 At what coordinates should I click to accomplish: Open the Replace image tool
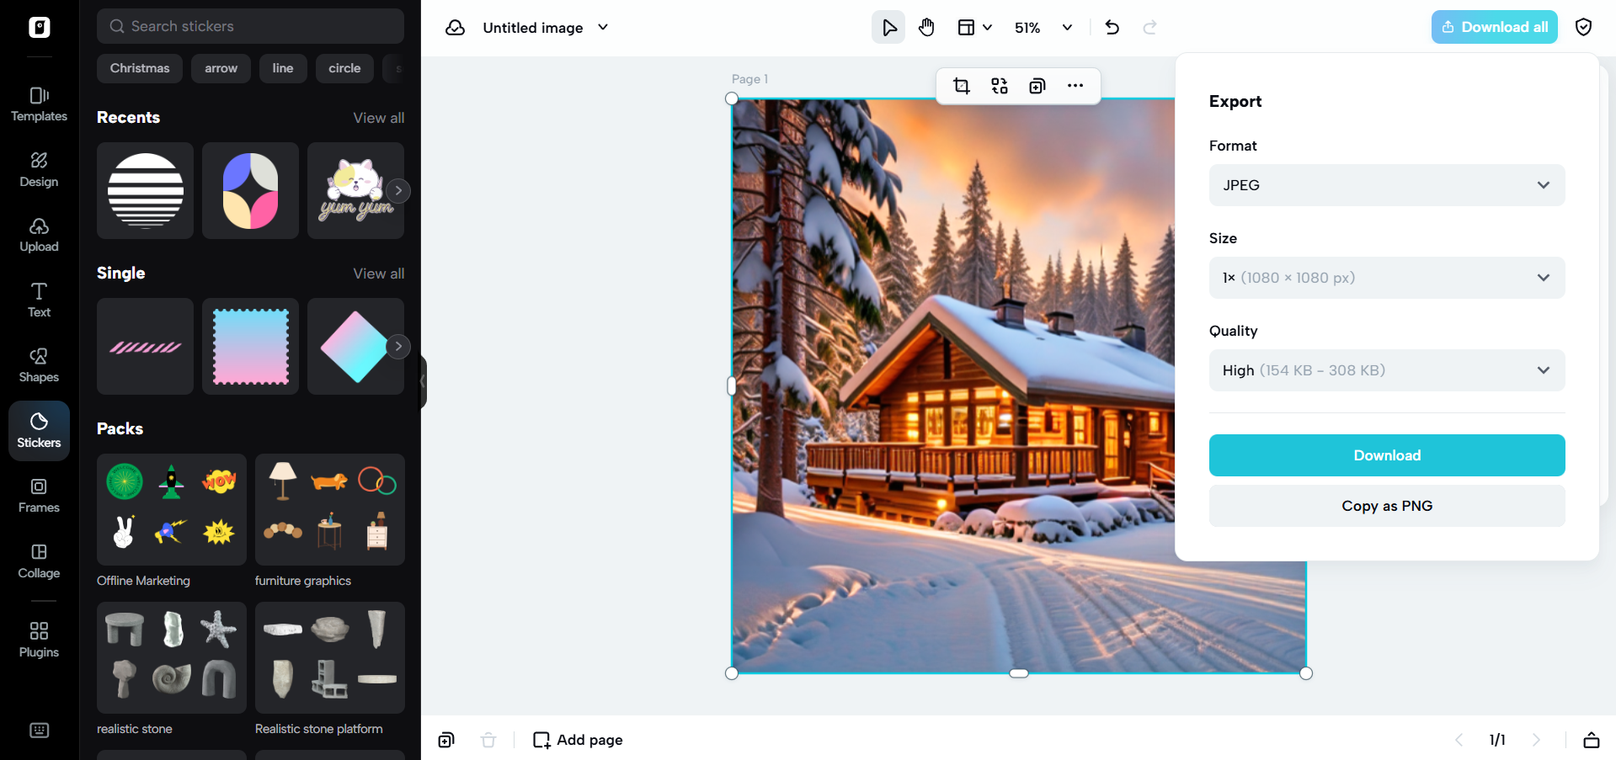coord(999,85)
